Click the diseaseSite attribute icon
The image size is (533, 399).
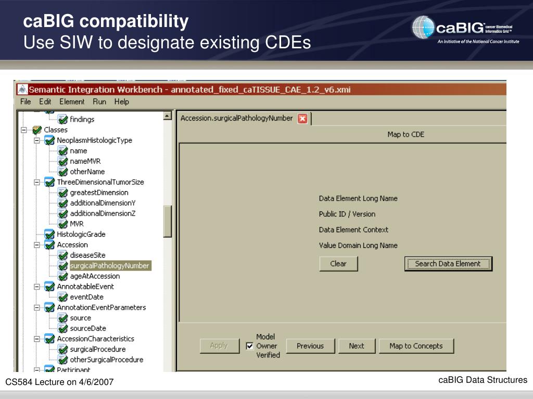click(x=63, y=255)
